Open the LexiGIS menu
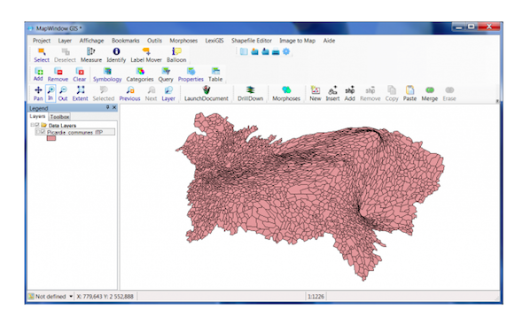530x332 pixels. (214, 41)
